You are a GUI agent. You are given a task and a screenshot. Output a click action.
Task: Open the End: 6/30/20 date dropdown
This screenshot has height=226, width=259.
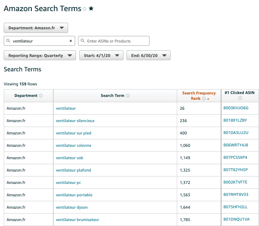pyautogui.click(x=148, y=55)
